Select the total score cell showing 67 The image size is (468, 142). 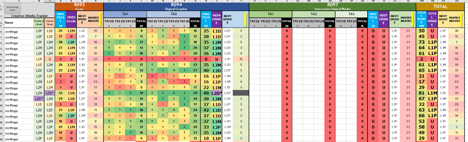click(x=422, y=99)
